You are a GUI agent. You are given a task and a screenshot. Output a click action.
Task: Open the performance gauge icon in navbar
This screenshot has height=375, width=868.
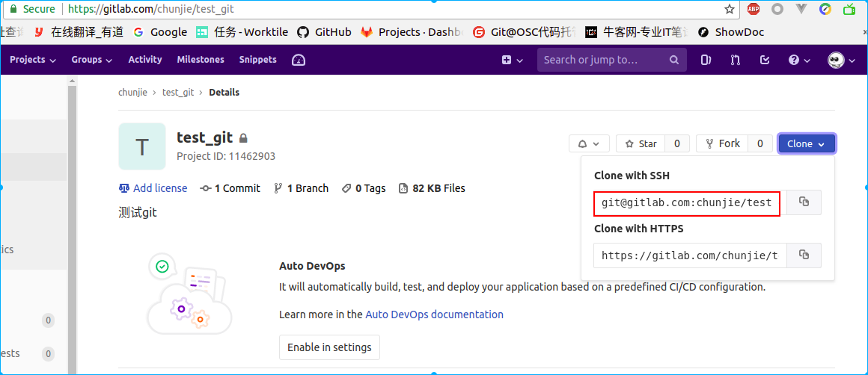[299, 60]
